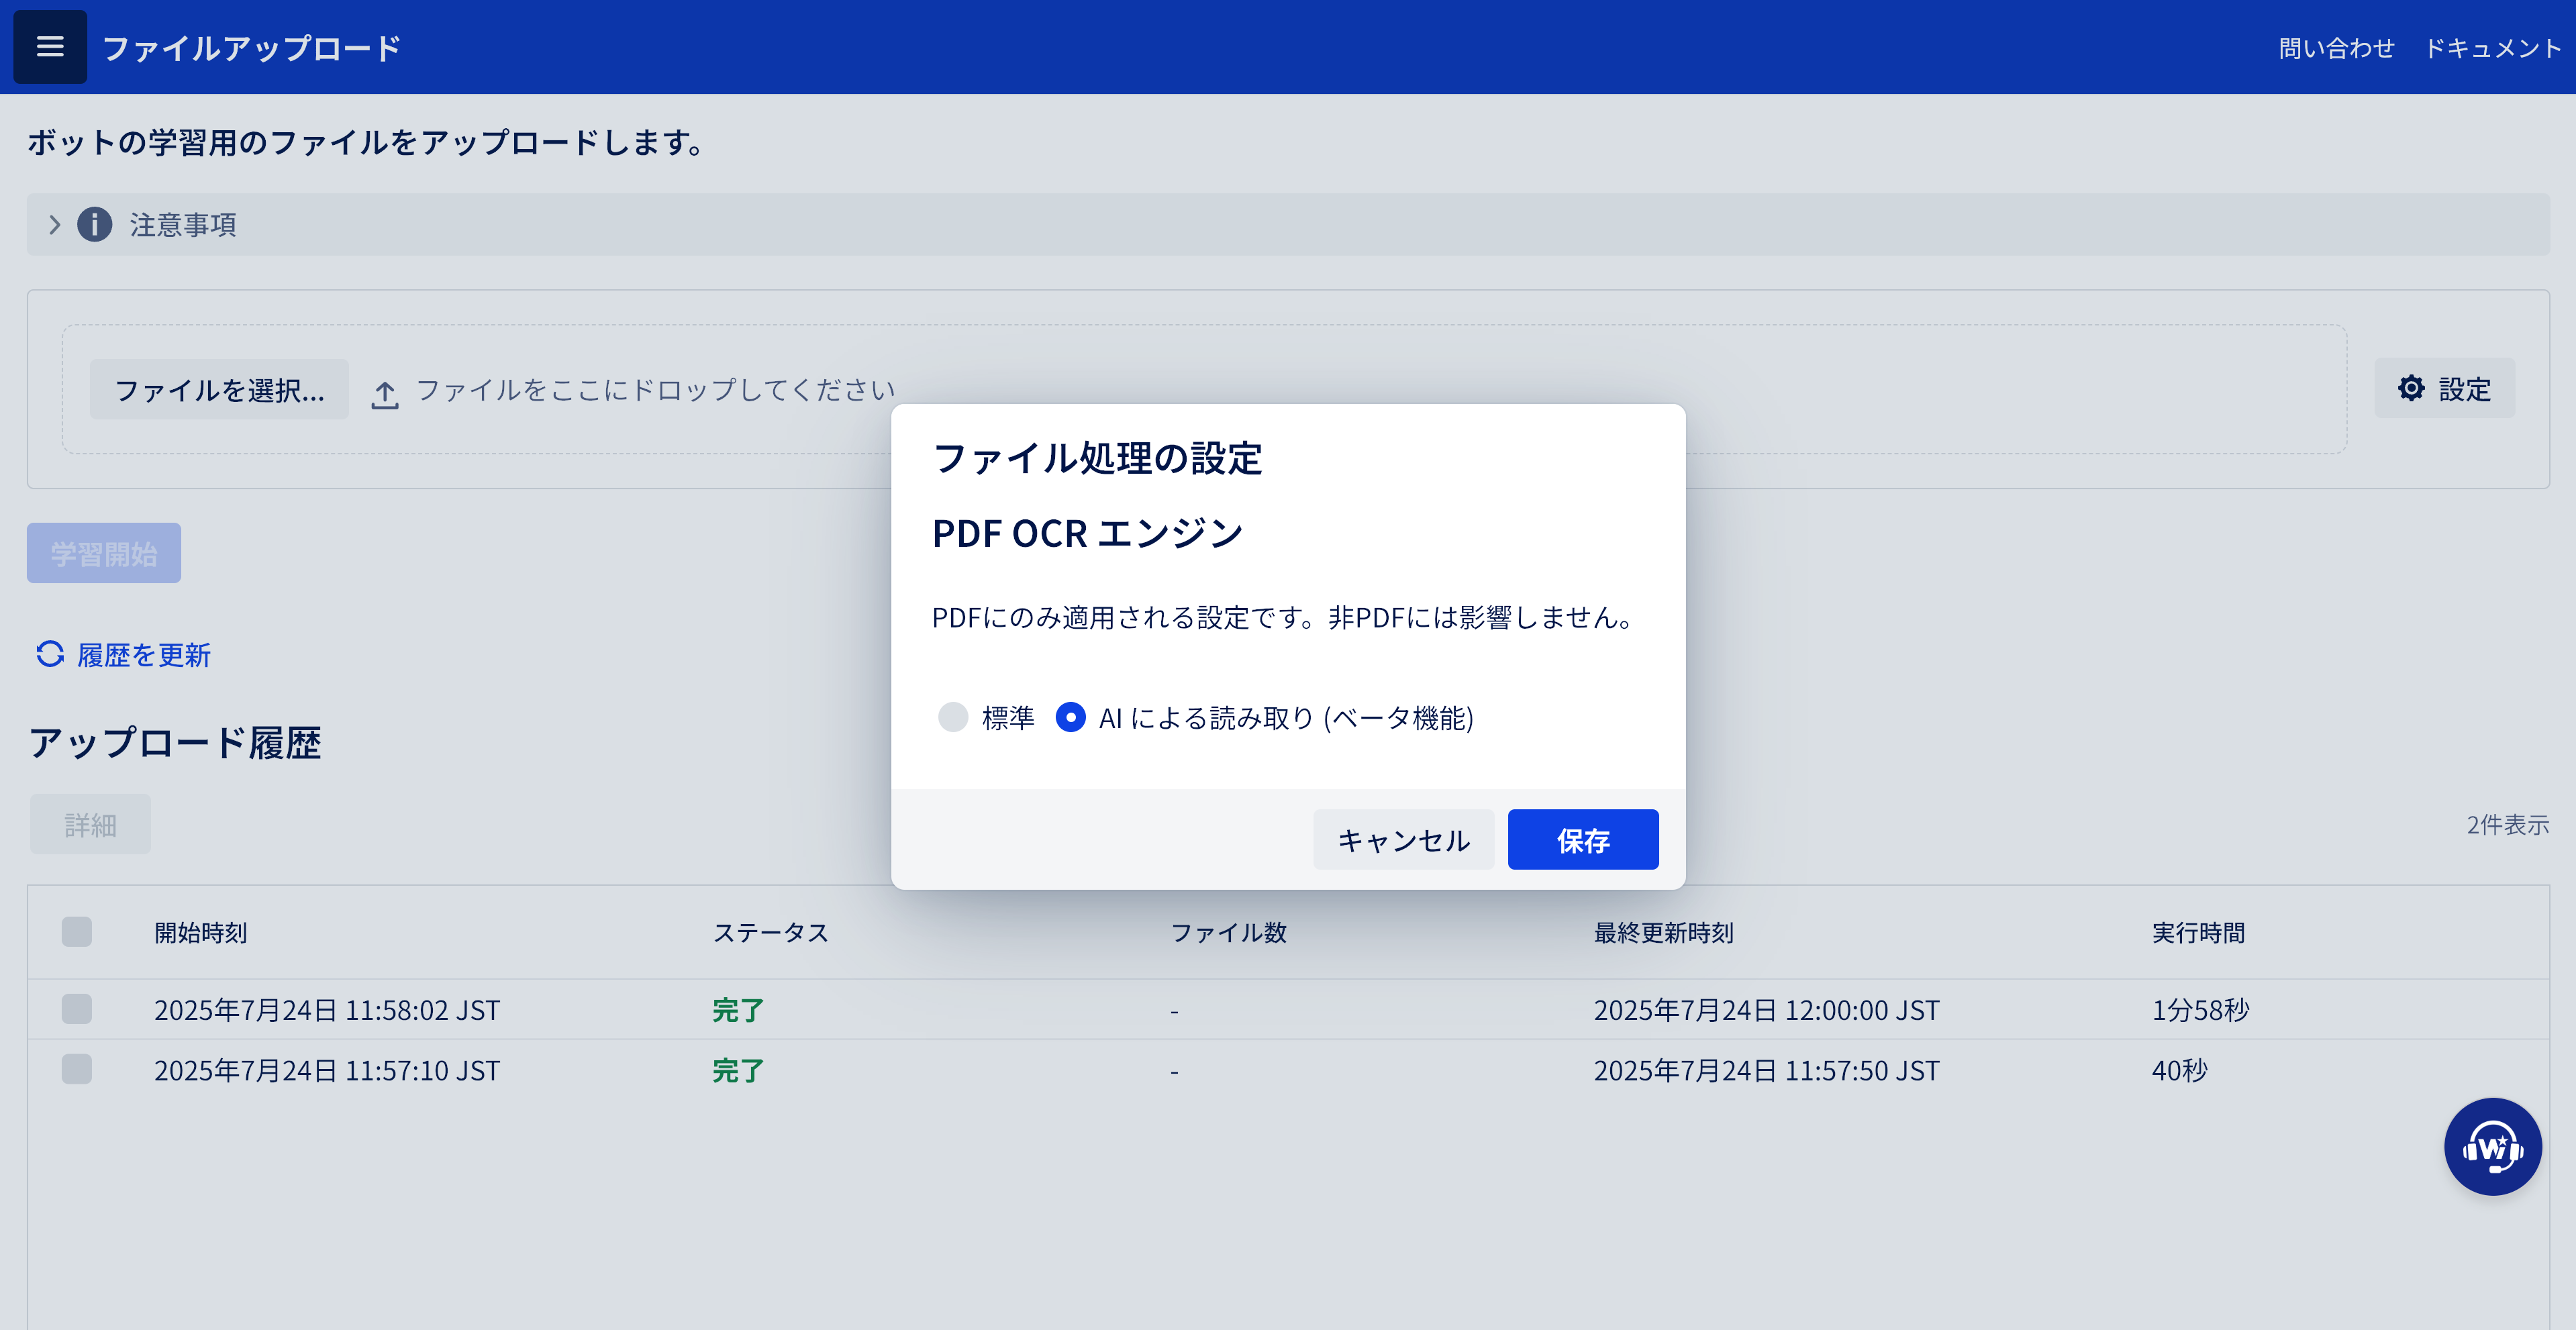Viewport: 2576px width, 1330px height.
Task: Open the hamburger navigation menu
Action: [50, 47]
